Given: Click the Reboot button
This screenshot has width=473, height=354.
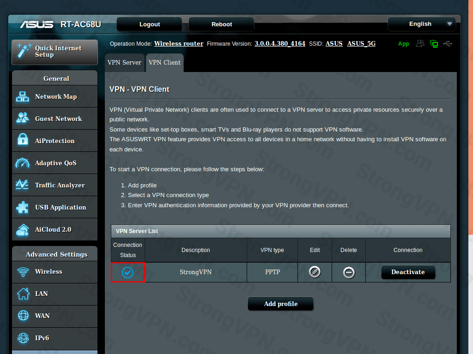Looking at the screenshot, I should [x=222, y=24].
